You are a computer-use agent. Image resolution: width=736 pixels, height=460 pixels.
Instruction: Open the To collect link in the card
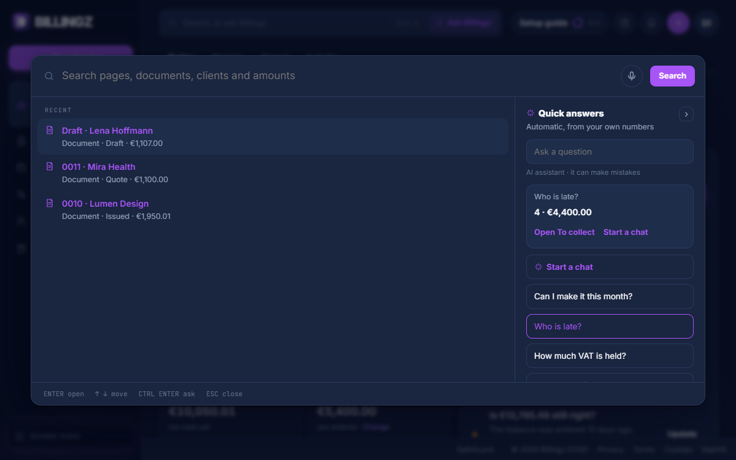[x=564, y=232]
